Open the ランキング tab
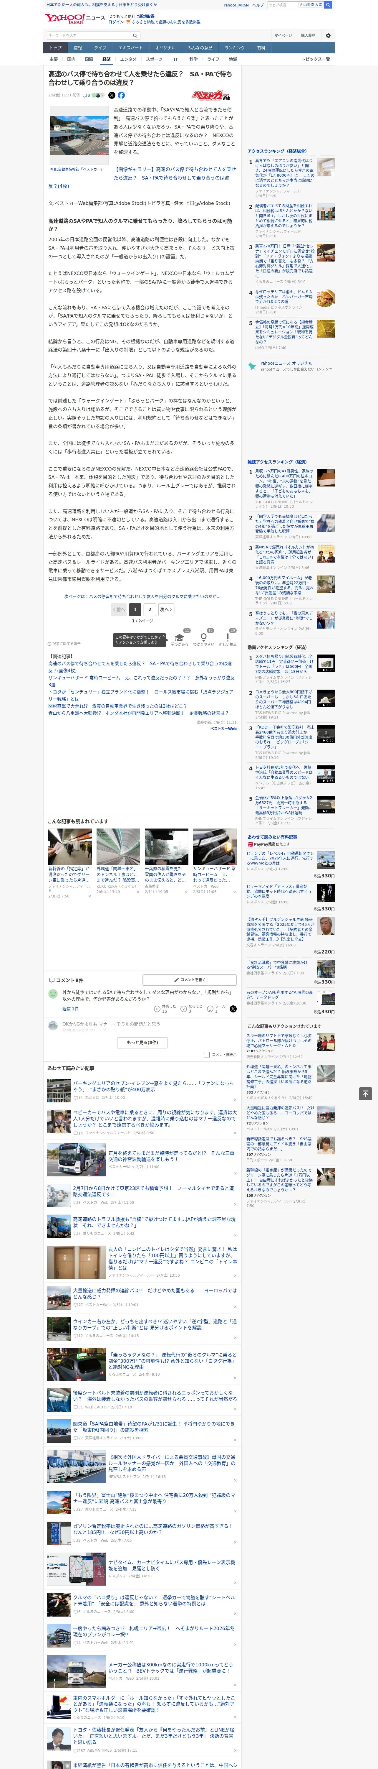This screenshot has height=1769, width=378. pyautogui.click(x=235, y=48)
